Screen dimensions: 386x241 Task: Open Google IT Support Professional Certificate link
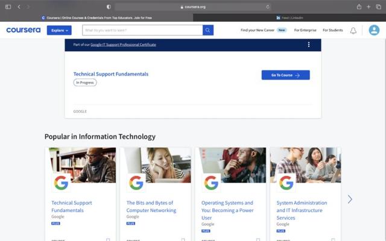(123, 45)
